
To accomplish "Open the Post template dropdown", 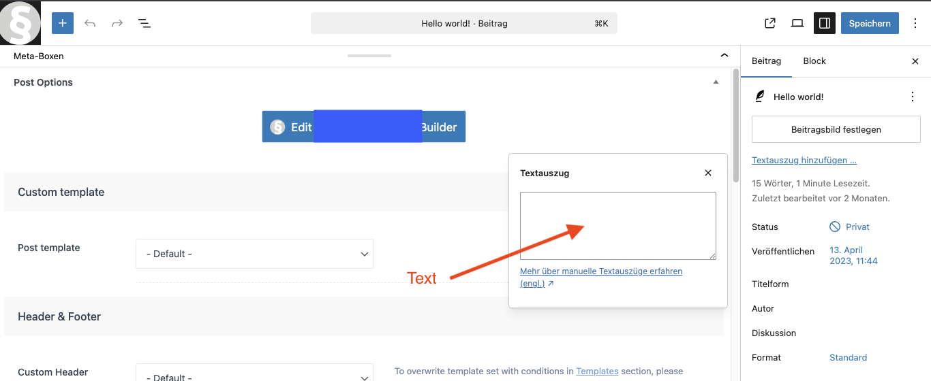I will 255,254.
